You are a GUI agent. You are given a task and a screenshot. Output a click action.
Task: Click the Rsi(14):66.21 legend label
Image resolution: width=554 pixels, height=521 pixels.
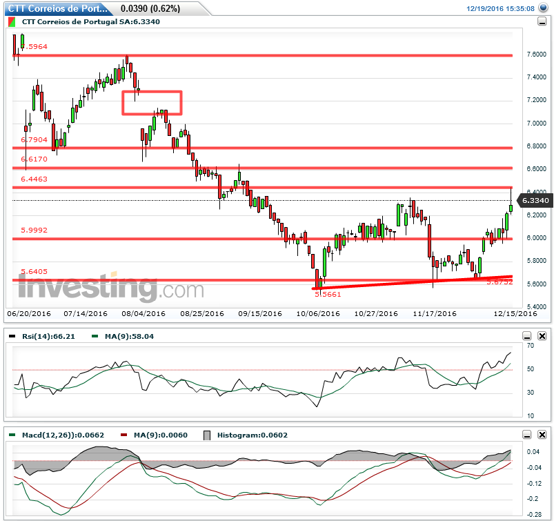(x=48, y=336)
